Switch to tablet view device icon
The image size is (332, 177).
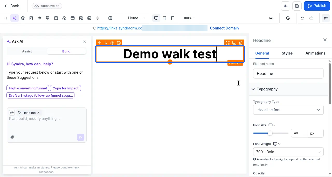164,18
